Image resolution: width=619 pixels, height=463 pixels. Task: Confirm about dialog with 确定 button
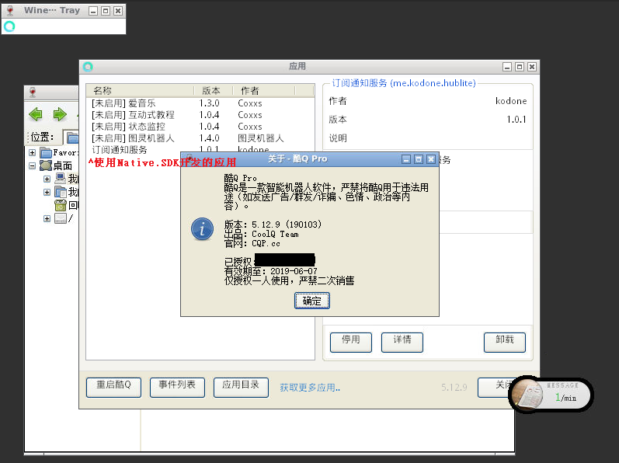pos(312,301)
